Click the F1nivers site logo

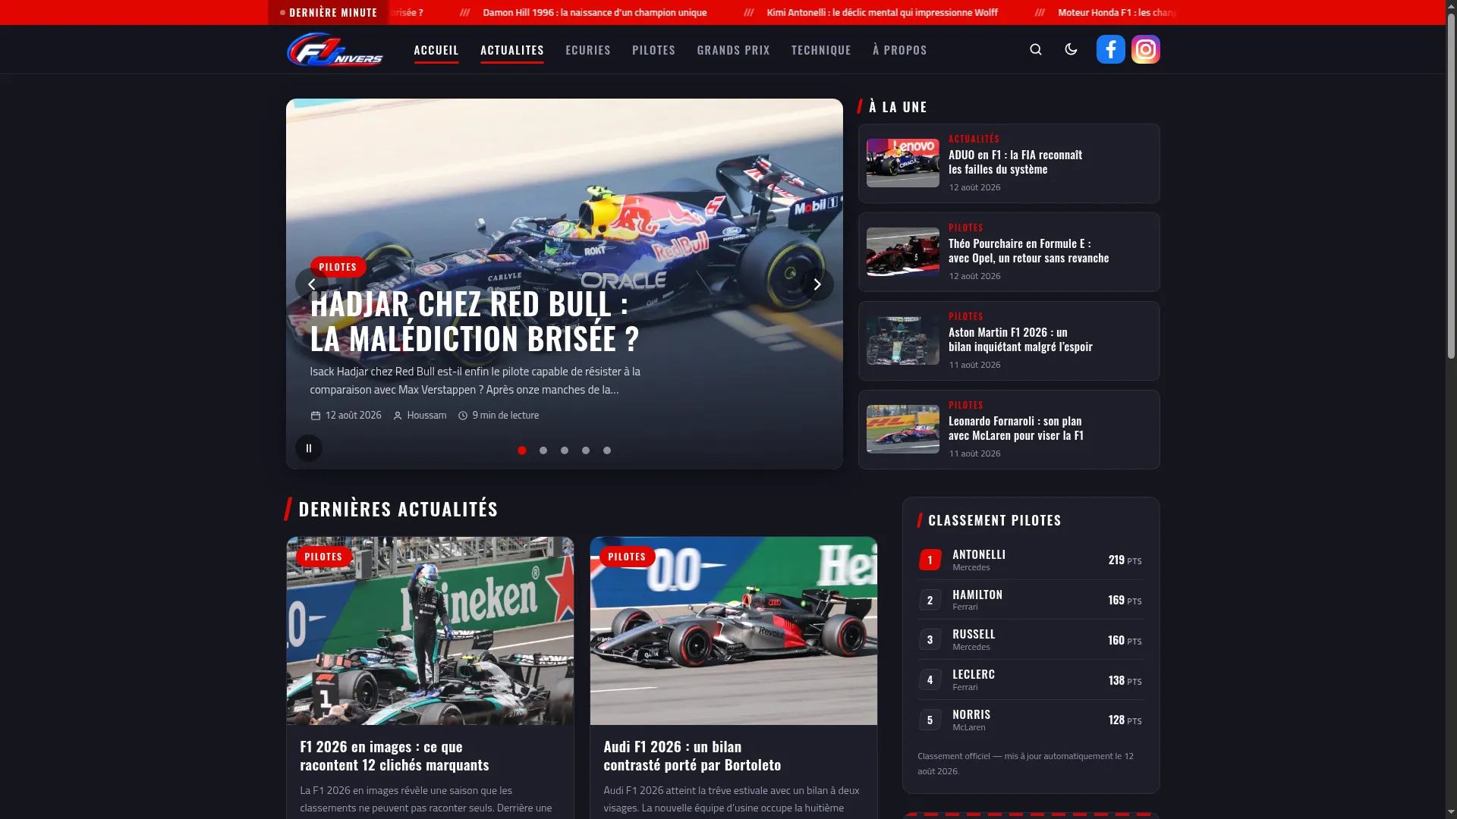pos(335,49)
